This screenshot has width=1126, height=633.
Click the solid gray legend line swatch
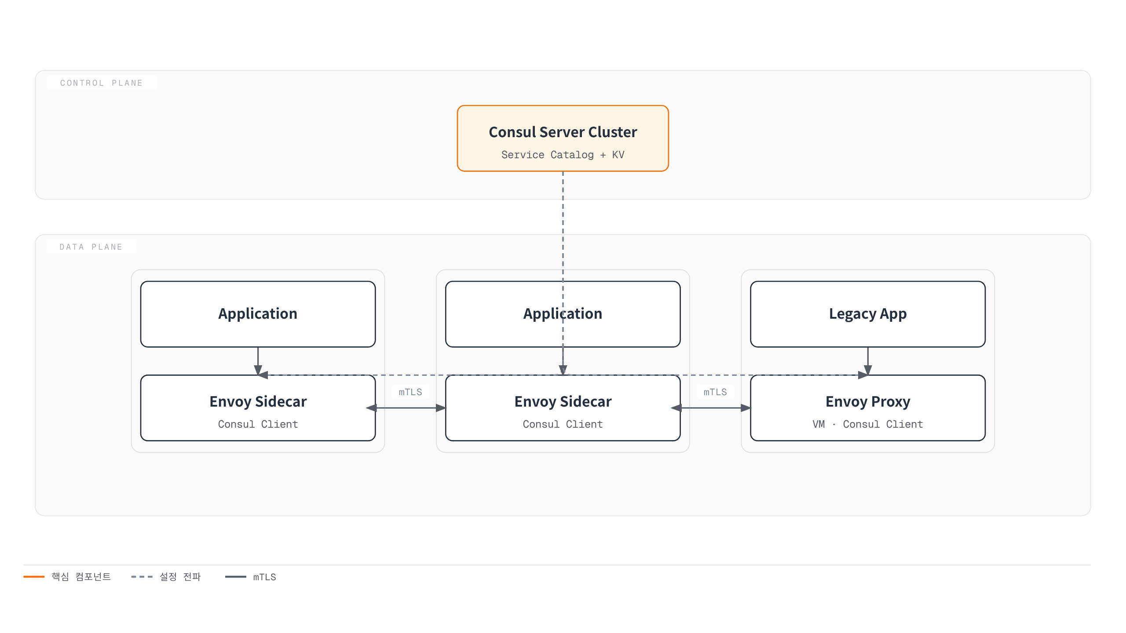(x=235, y=577)
